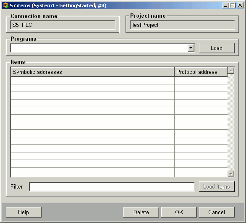Image resolution: width=246 pixels, height=223 pixels.
Task: Focus the Filter text field
Action: coord(112,186)
